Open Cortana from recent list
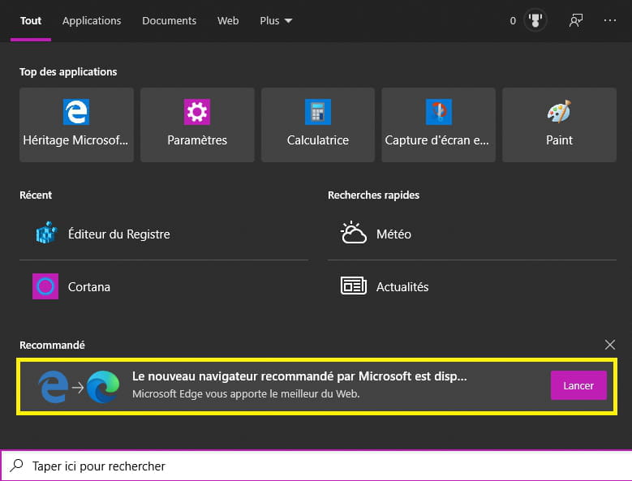 click(x=164, y=286)
